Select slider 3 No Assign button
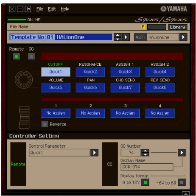 click(x=125, y=113)
